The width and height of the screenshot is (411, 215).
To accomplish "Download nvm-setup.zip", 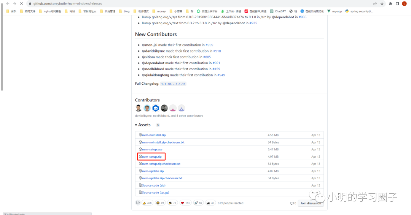I will [152, 157].
